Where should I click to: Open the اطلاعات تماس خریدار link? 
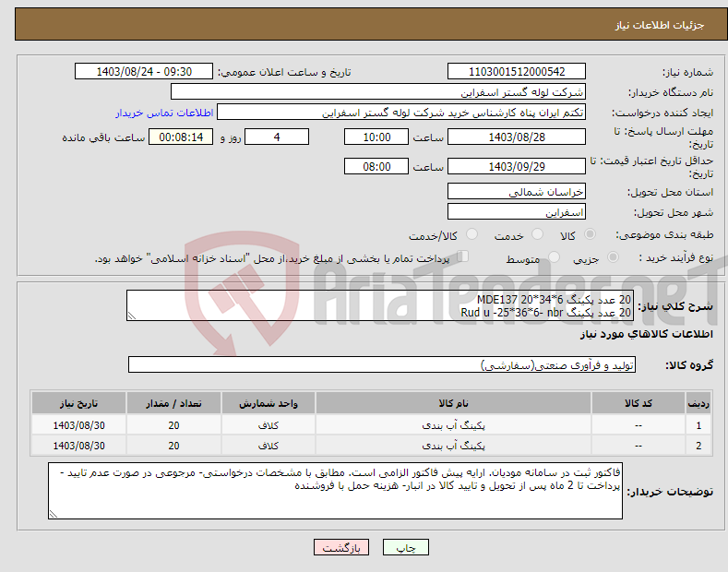click(164, 113)
